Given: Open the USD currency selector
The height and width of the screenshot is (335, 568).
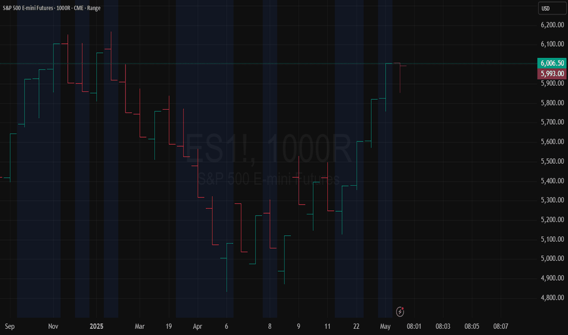Looking at the screenshot, I should (x=552, y=9).
